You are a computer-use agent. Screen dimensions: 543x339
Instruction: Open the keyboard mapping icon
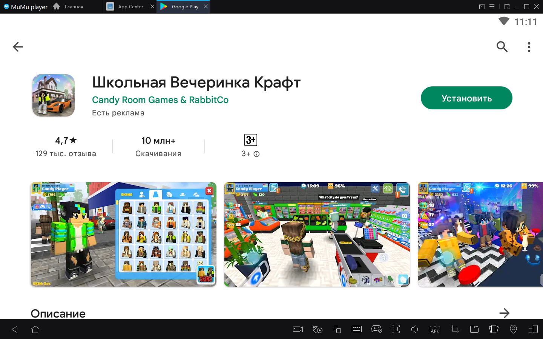point(356,329)
